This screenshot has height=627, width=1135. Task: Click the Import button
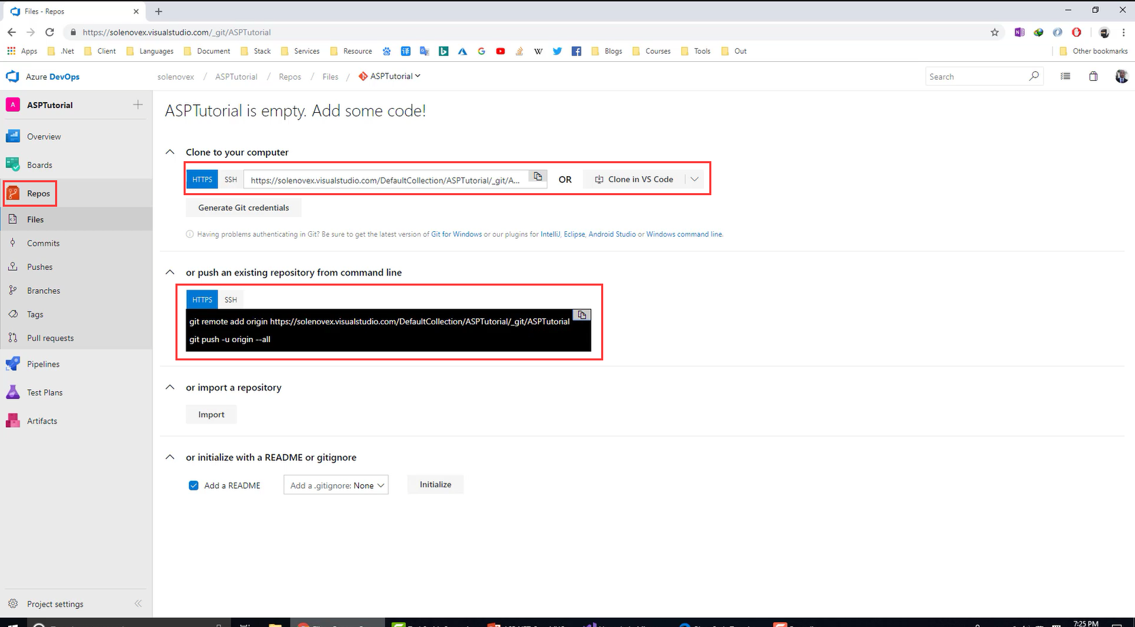point(211,415)
